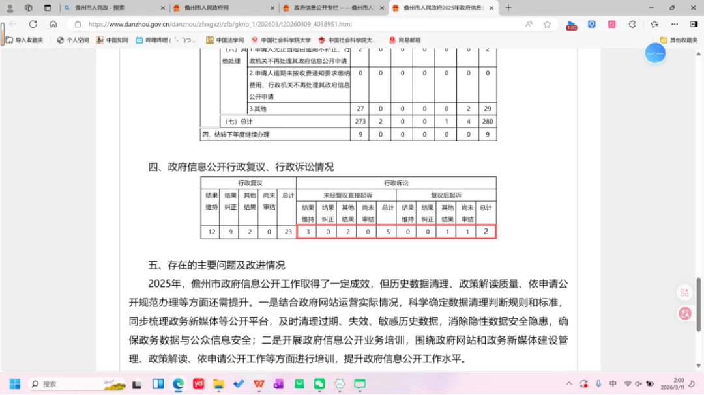The height and width of the screenshot is (395, 704).
Task: Click the 四、结转下年度继续办理 row label
Action: pyautogui.click(x=236, y=135)
